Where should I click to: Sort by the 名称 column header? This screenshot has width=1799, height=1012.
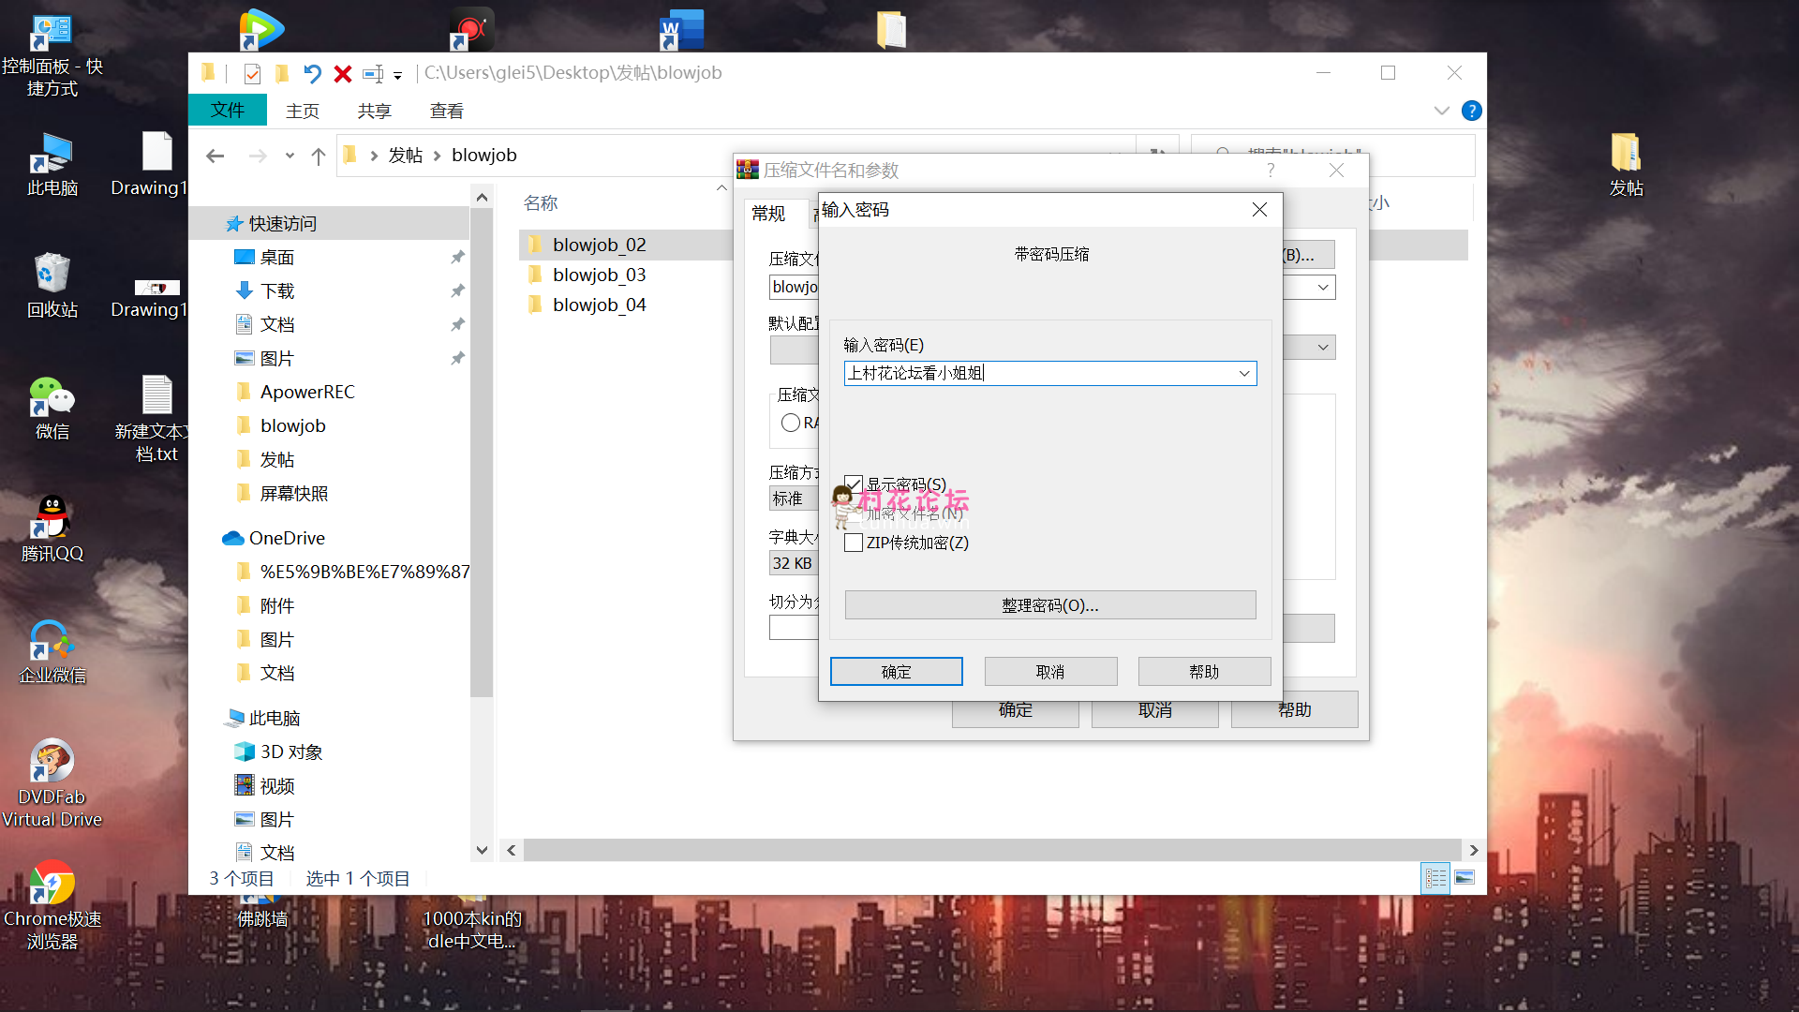[541, 203]
